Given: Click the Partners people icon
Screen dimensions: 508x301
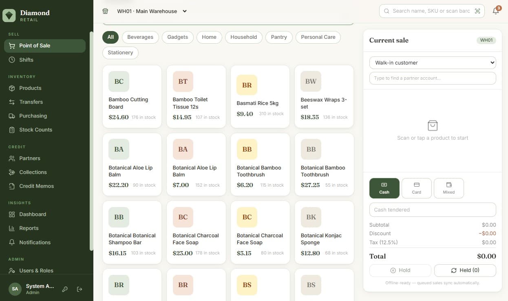Looking at the screenshot, I should click(12, 158).
